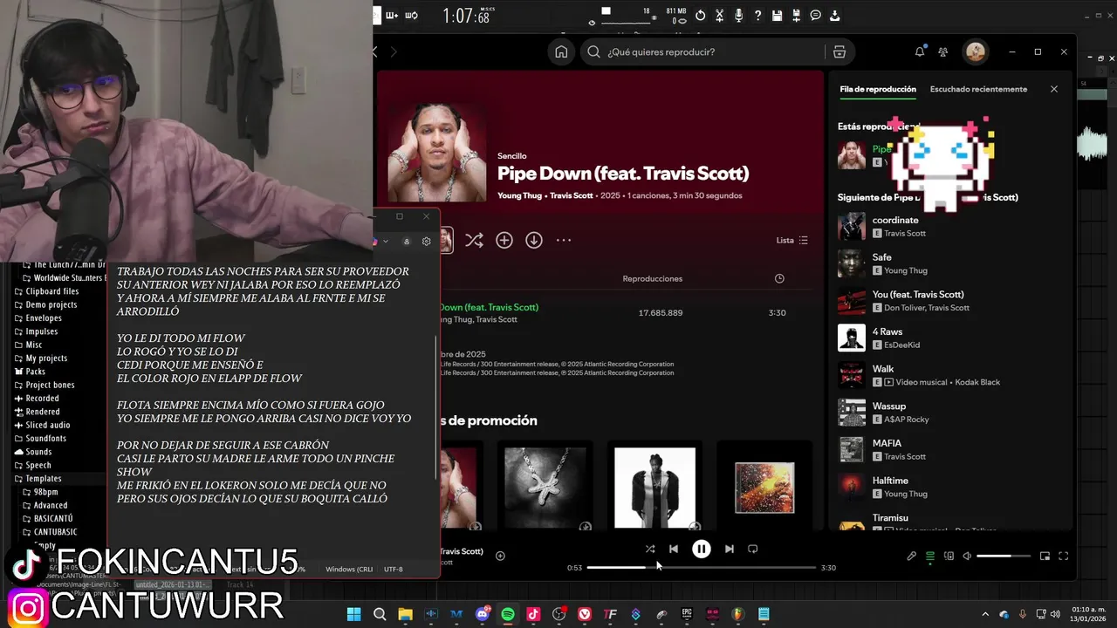Screen dimensions: 1117x628
Task: Open FL Studio fruit icon in taskbar
Action: click(x=738, y=614)
